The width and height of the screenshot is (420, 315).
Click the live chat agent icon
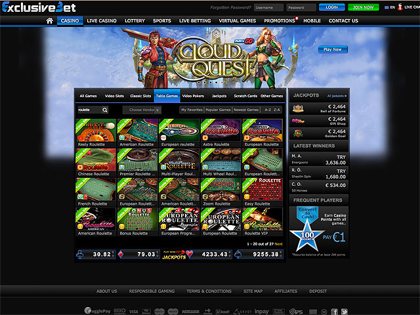(400, 7)
